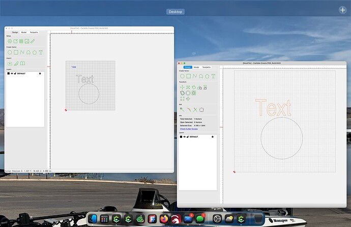Open DEFAULT layer gear settings in left window

click(x=40, y=73)
